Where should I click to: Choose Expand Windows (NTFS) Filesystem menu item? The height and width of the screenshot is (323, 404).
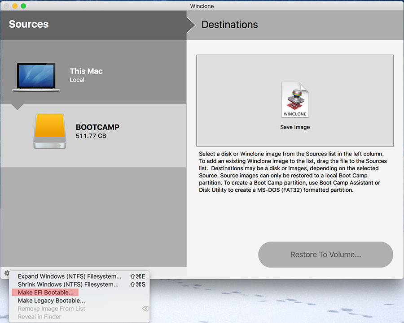79,276
